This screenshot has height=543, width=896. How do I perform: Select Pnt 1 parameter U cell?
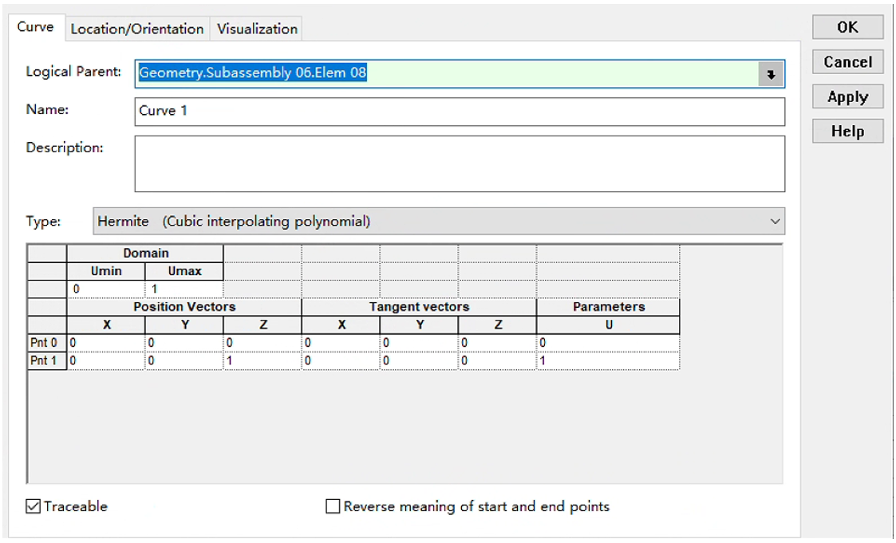coord(608,361)
